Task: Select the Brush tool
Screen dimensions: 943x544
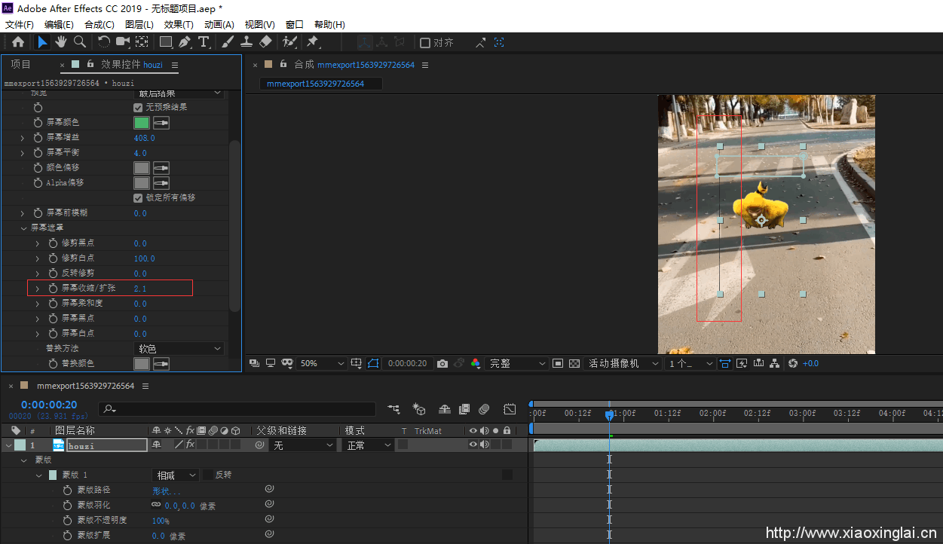Action: coord(228,42)
